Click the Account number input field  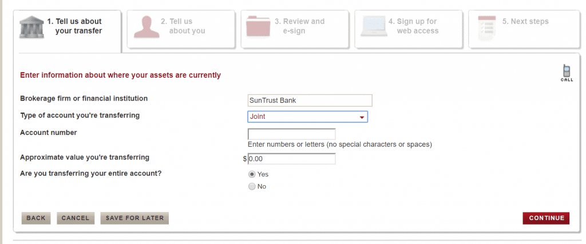[x=291, y=134]
